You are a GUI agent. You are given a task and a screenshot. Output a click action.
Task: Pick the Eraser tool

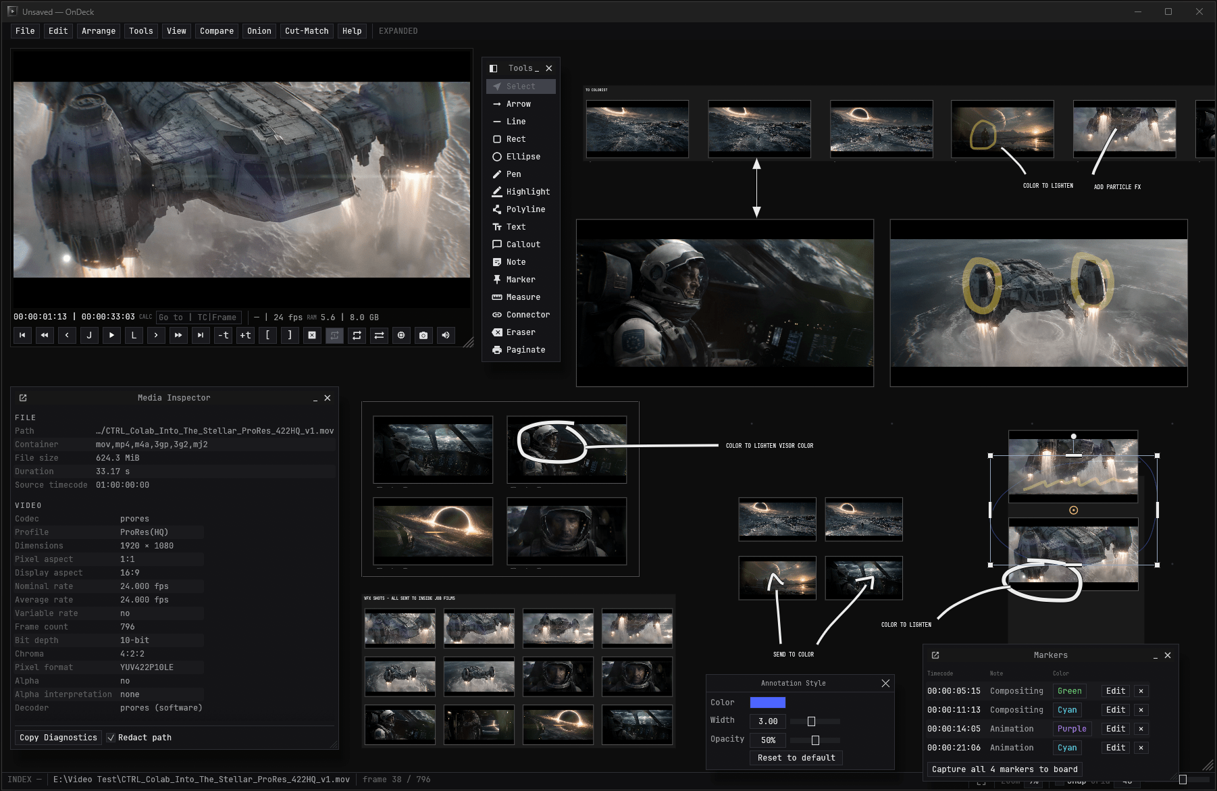521,332
